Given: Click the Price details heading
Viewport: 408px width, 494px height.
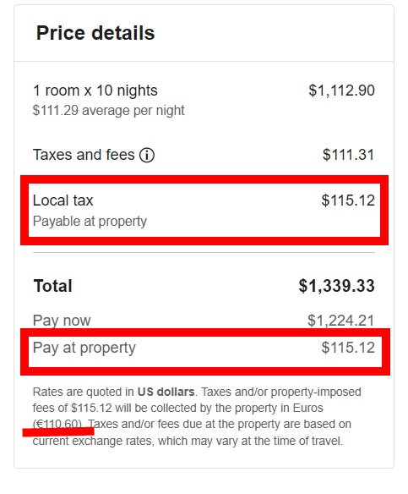Looking at the screenshot, I should 95,33.
